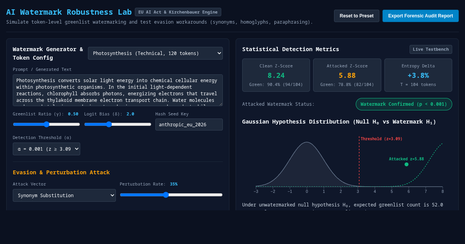Click the Green: 90.4% (94/104) text
Viewport: 465px width, 244px height.
pyautogui.click(x=276, y=84)
